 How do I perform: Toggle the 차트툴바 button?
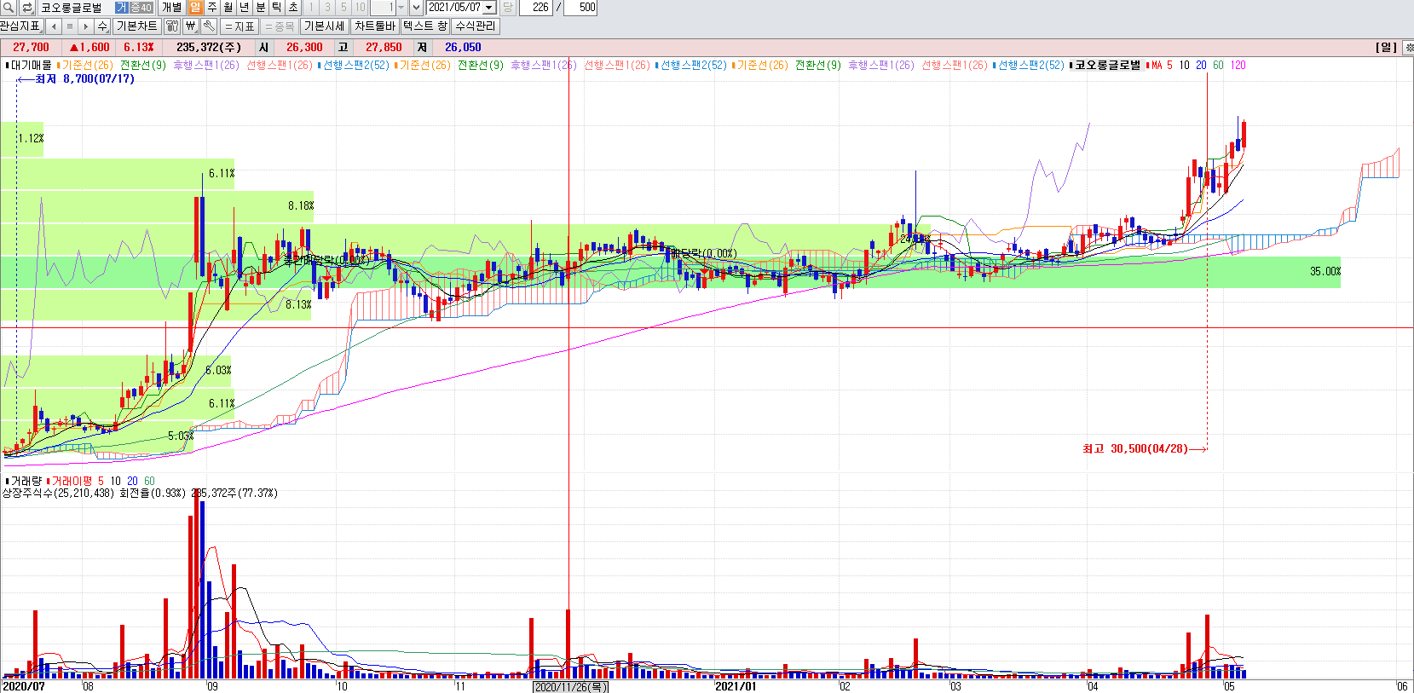pos(375,26)
